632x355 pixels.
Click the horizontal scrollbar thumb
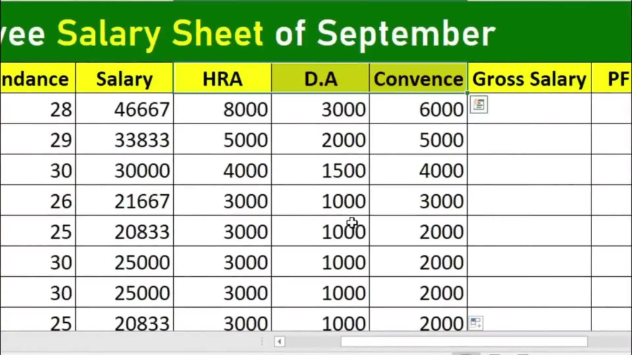pos(464,341)
